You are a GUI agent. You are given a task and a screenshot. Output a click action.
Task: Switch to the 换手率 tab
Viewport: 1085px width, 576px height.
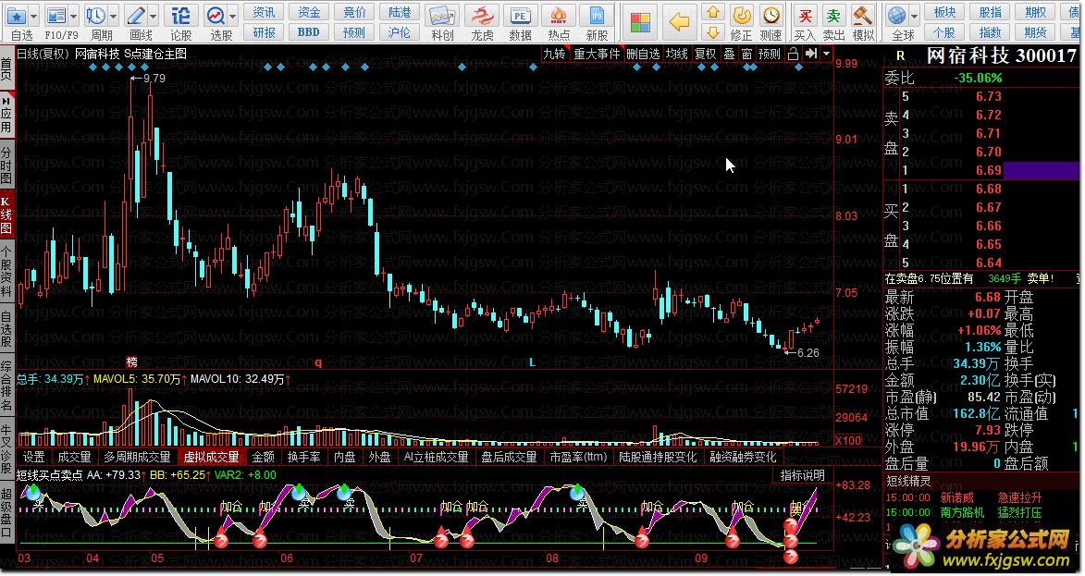[x=303, y=457]
